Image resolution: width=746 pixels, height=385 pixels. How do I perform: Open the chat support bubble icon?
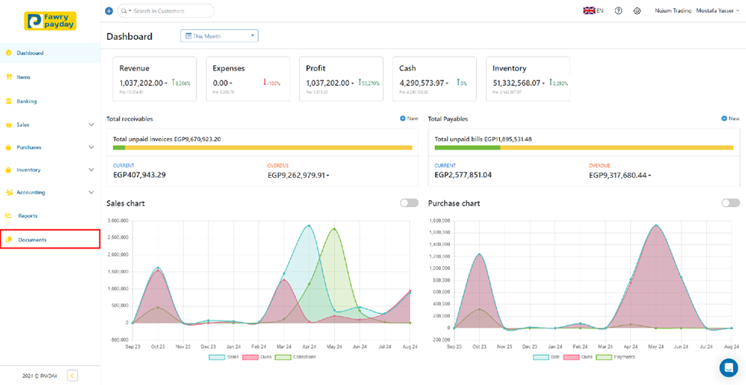(x=728, y=367)
